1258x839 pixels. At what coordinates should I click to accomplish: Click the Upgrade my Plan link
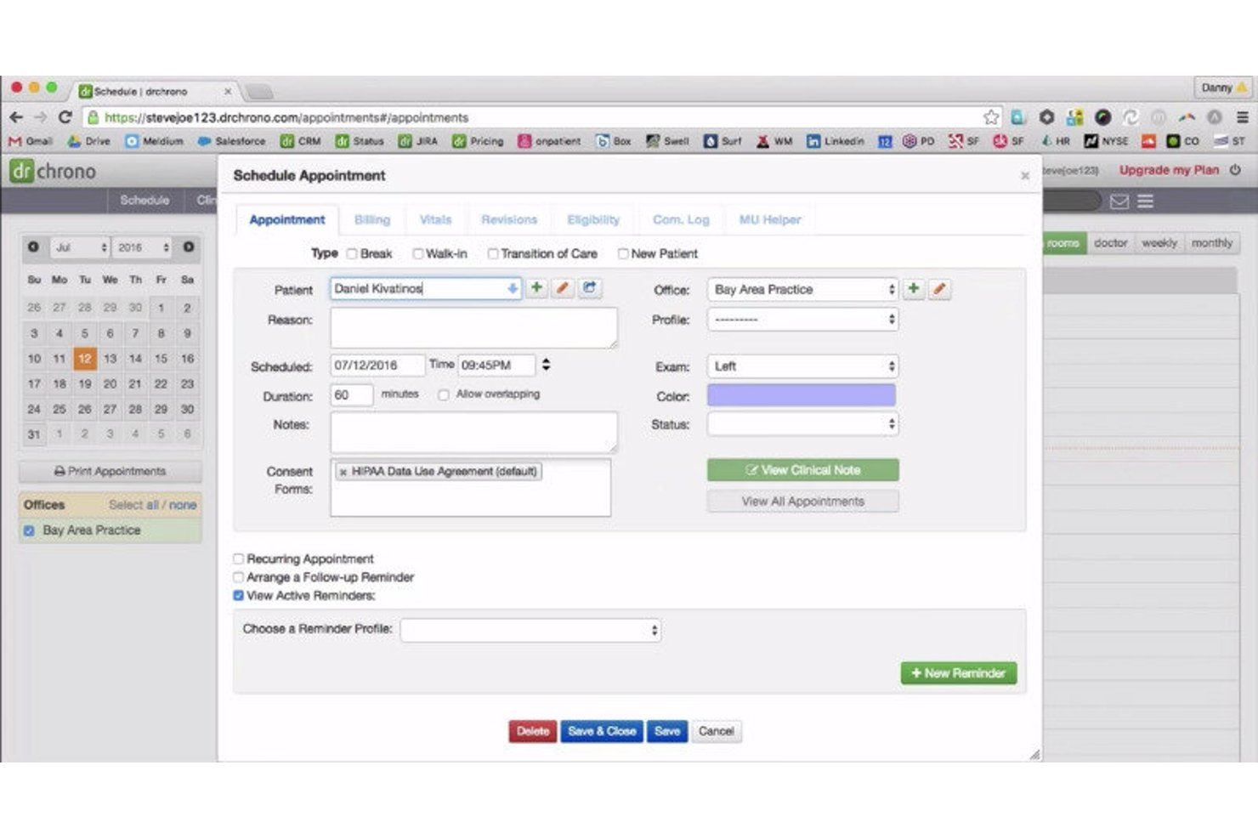[x=1169, y=170]
